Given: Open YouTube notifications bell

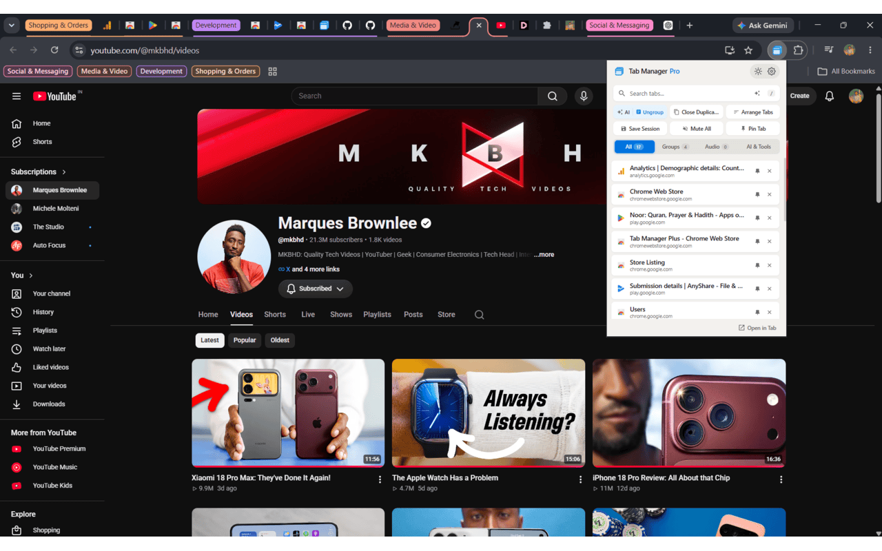Looking at the screenshot, I should pyautogui.click(x=830, y=96).
